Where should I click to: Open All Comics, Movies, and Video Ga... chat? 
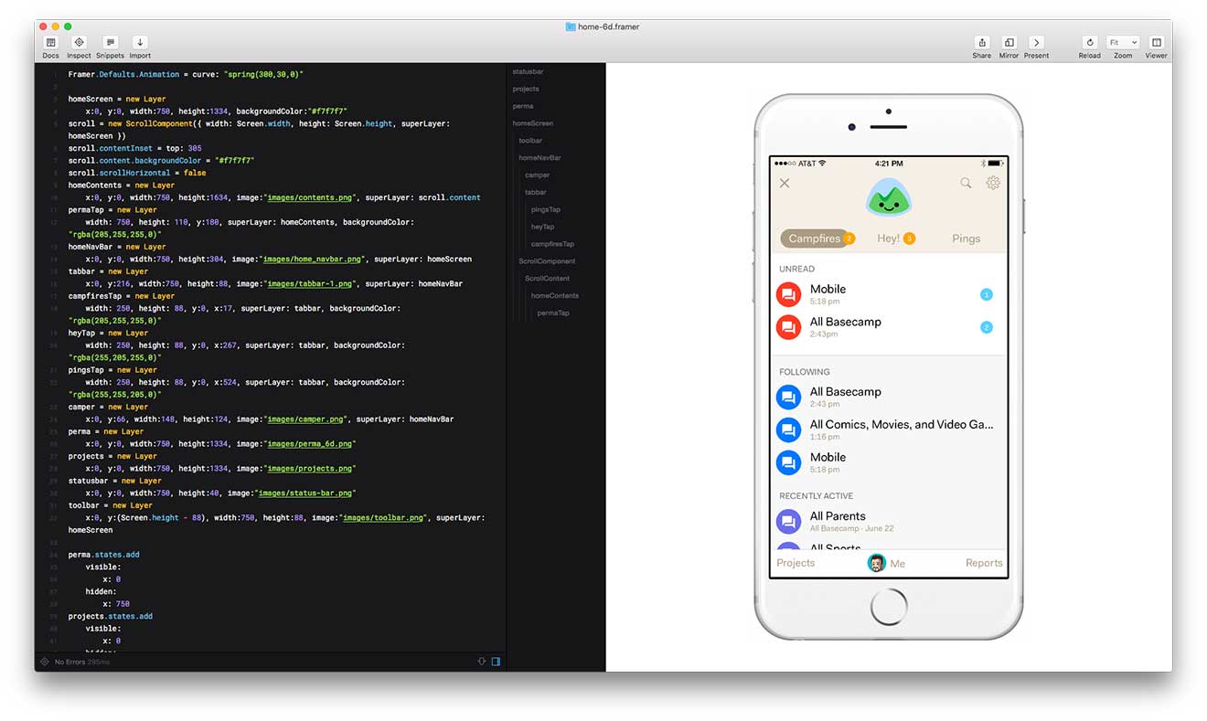(888, 429)
